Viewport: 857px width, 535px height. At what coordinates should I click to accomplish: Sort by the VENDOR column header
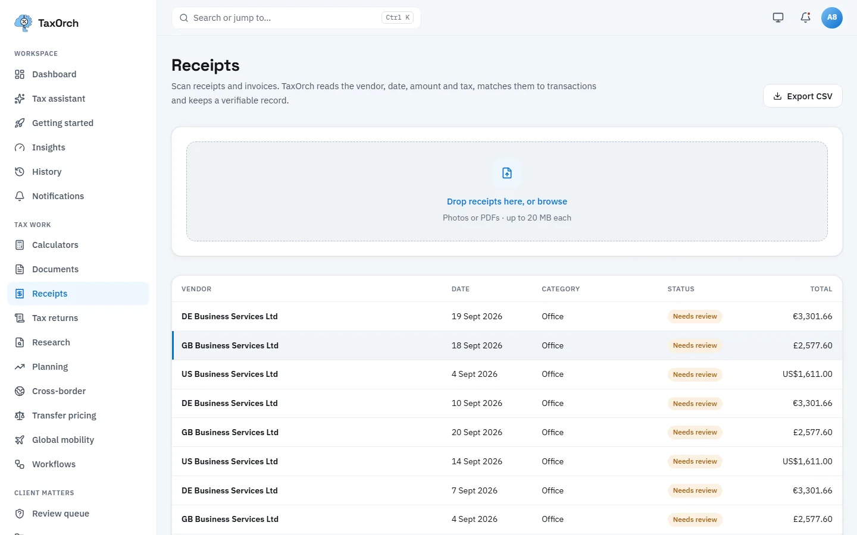[x=196, y=289]
